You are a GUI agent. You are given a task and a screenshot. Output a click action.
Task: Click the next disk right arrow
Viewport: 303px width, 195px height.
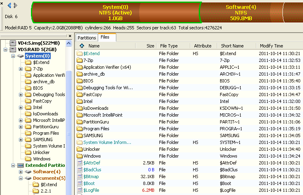(x=15, y=6)
